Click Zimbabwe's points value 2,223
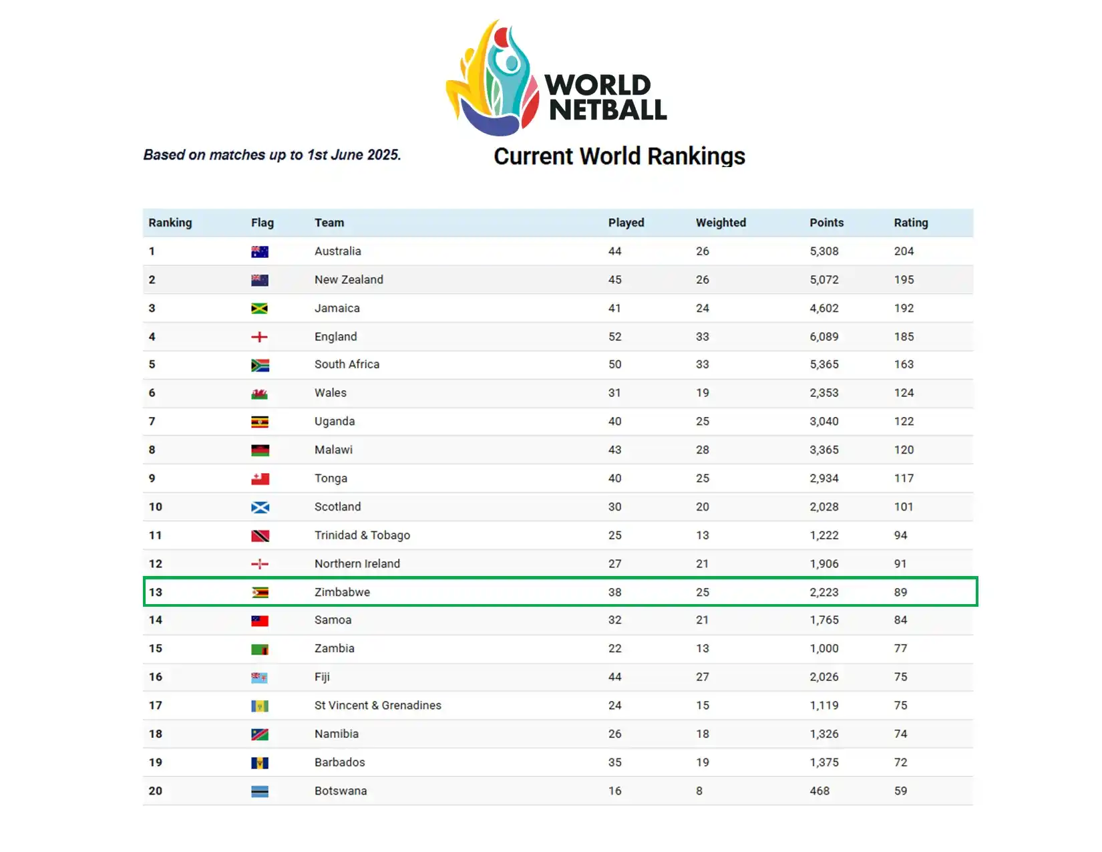1102x852 pixels. pos(824,592)
